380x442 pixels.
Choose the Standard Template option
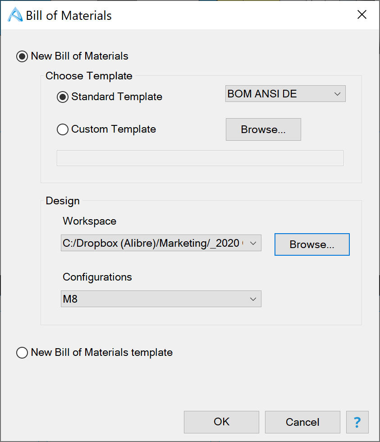click(x=63, y=97)
